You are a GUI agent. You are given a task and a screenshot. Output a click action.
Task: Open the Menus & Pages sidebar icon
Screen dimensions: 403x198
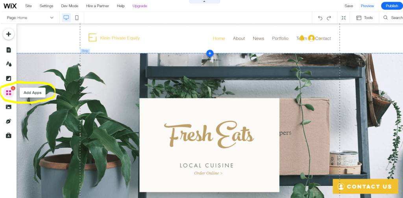(x=9, y=50)
